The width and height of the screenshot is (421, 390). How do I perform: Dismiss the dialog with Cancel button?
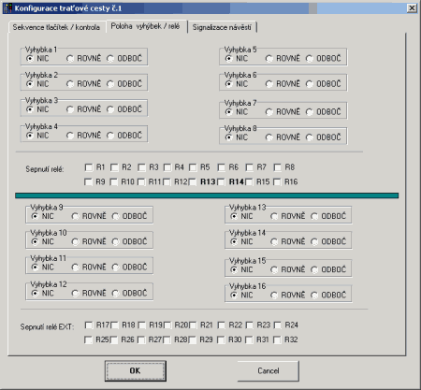point(269,371)
